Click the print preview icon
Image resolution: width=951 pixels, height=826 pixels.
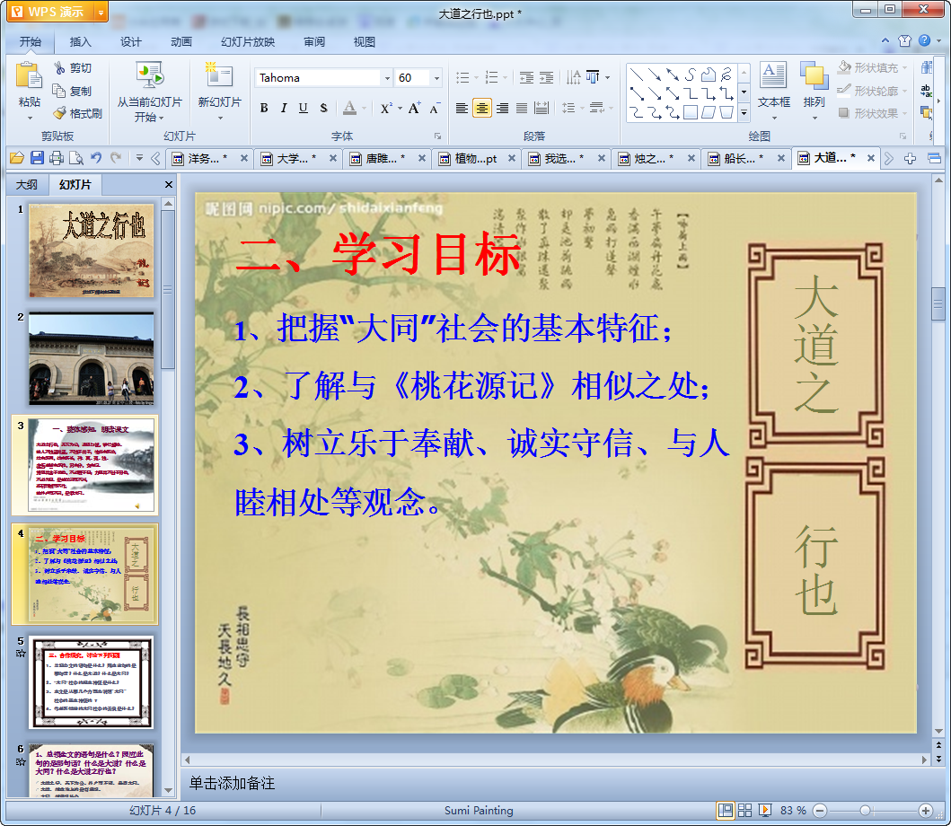(x=75, y=158)
